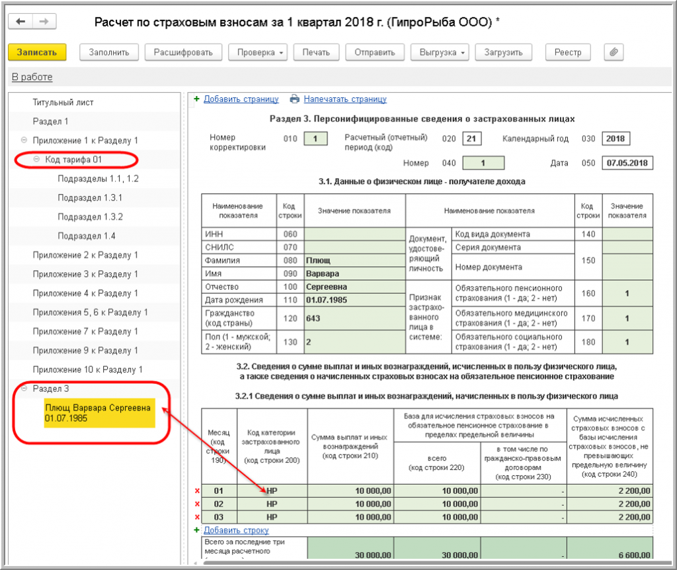Viewport: 677px width, 570px height.
Task: Select Раздел 1 in the tree
Action: pos(50,122)
